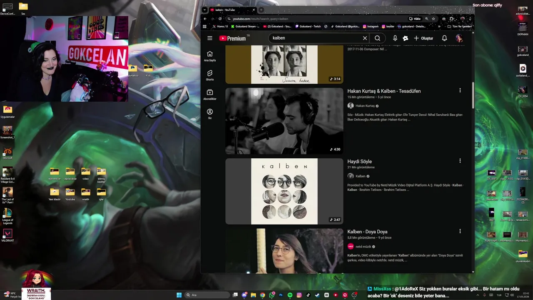The height and width of the screenshot is (300, 533).
Task: Visit the Hakan Kurtaş channel
Action: 365,106
